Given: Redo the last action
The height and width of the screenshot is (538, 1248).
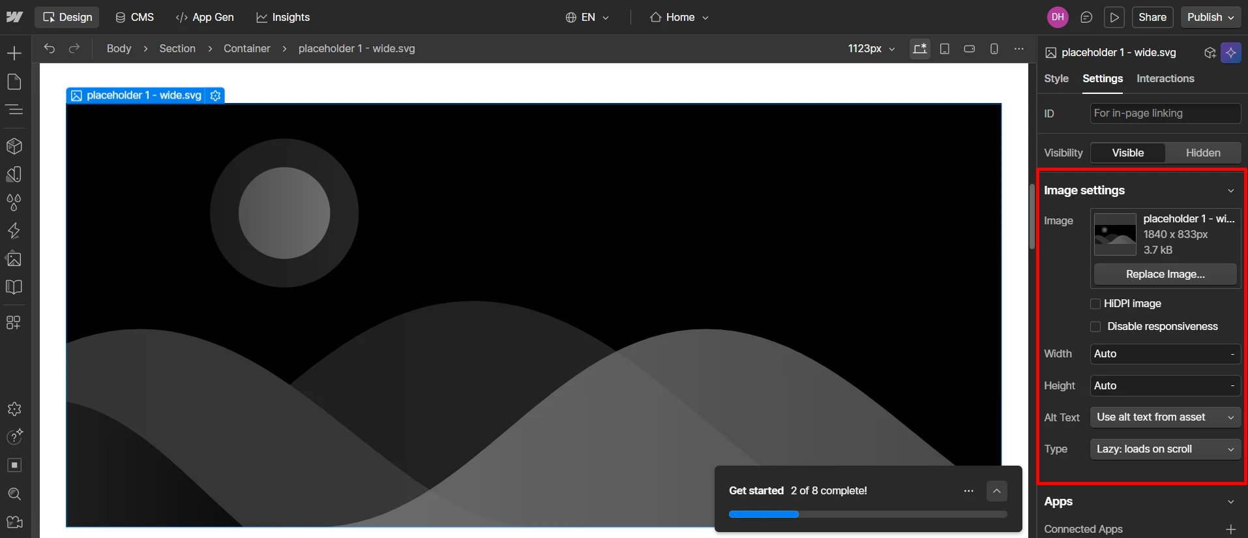Looking at the screenshot, I should (74, 48).
